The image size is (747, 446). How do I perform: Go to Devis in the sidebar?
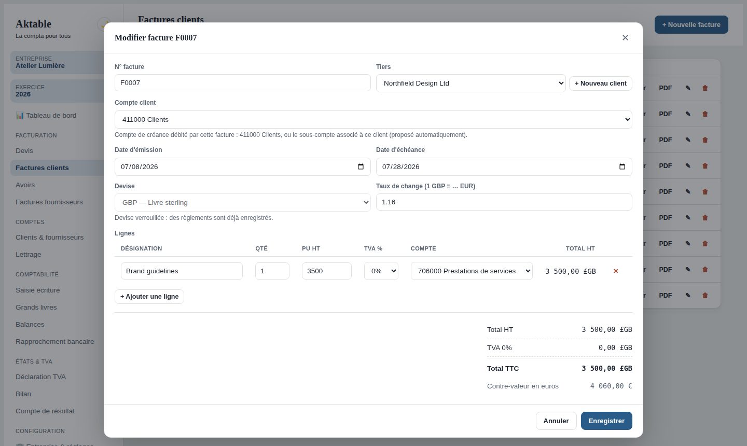coord(57,150)
